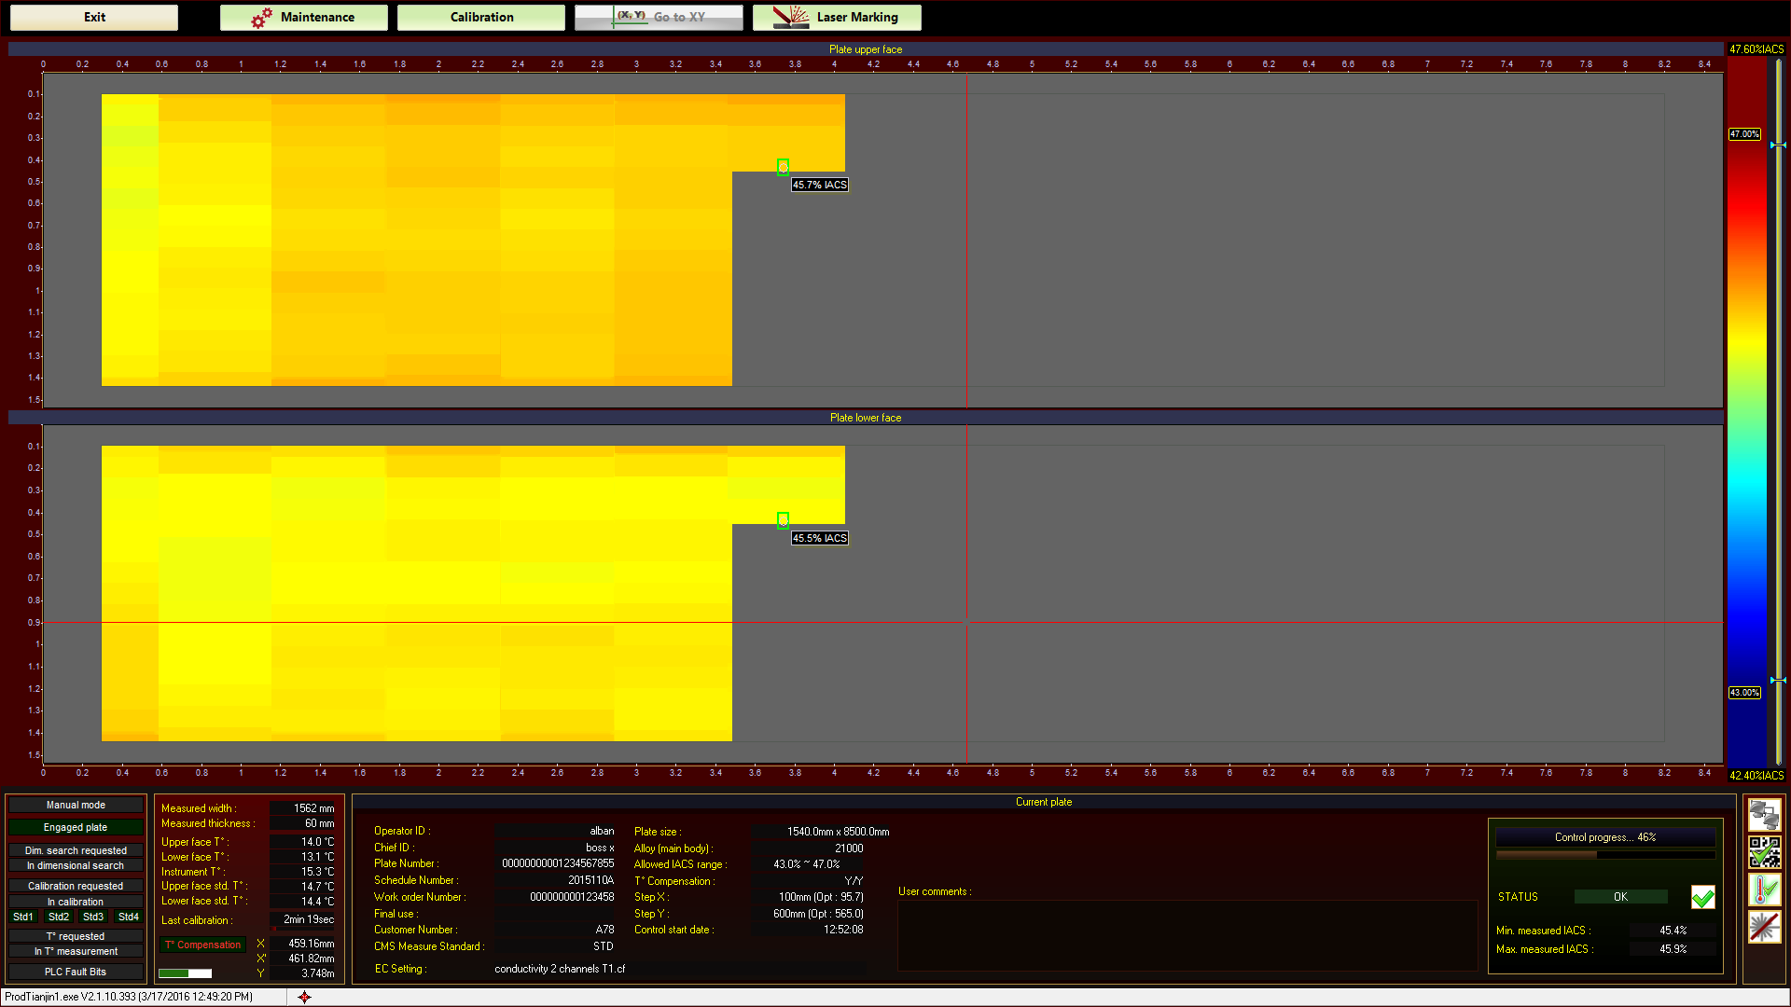Open the Maintenance menu
This screenshot has width=1791, height=1007.
[x=303, y=17]
